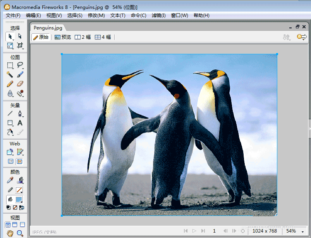Toggle Hide Slices and Hotspots
This screenshot has height=238, width=311.
[x=10, y=161]
